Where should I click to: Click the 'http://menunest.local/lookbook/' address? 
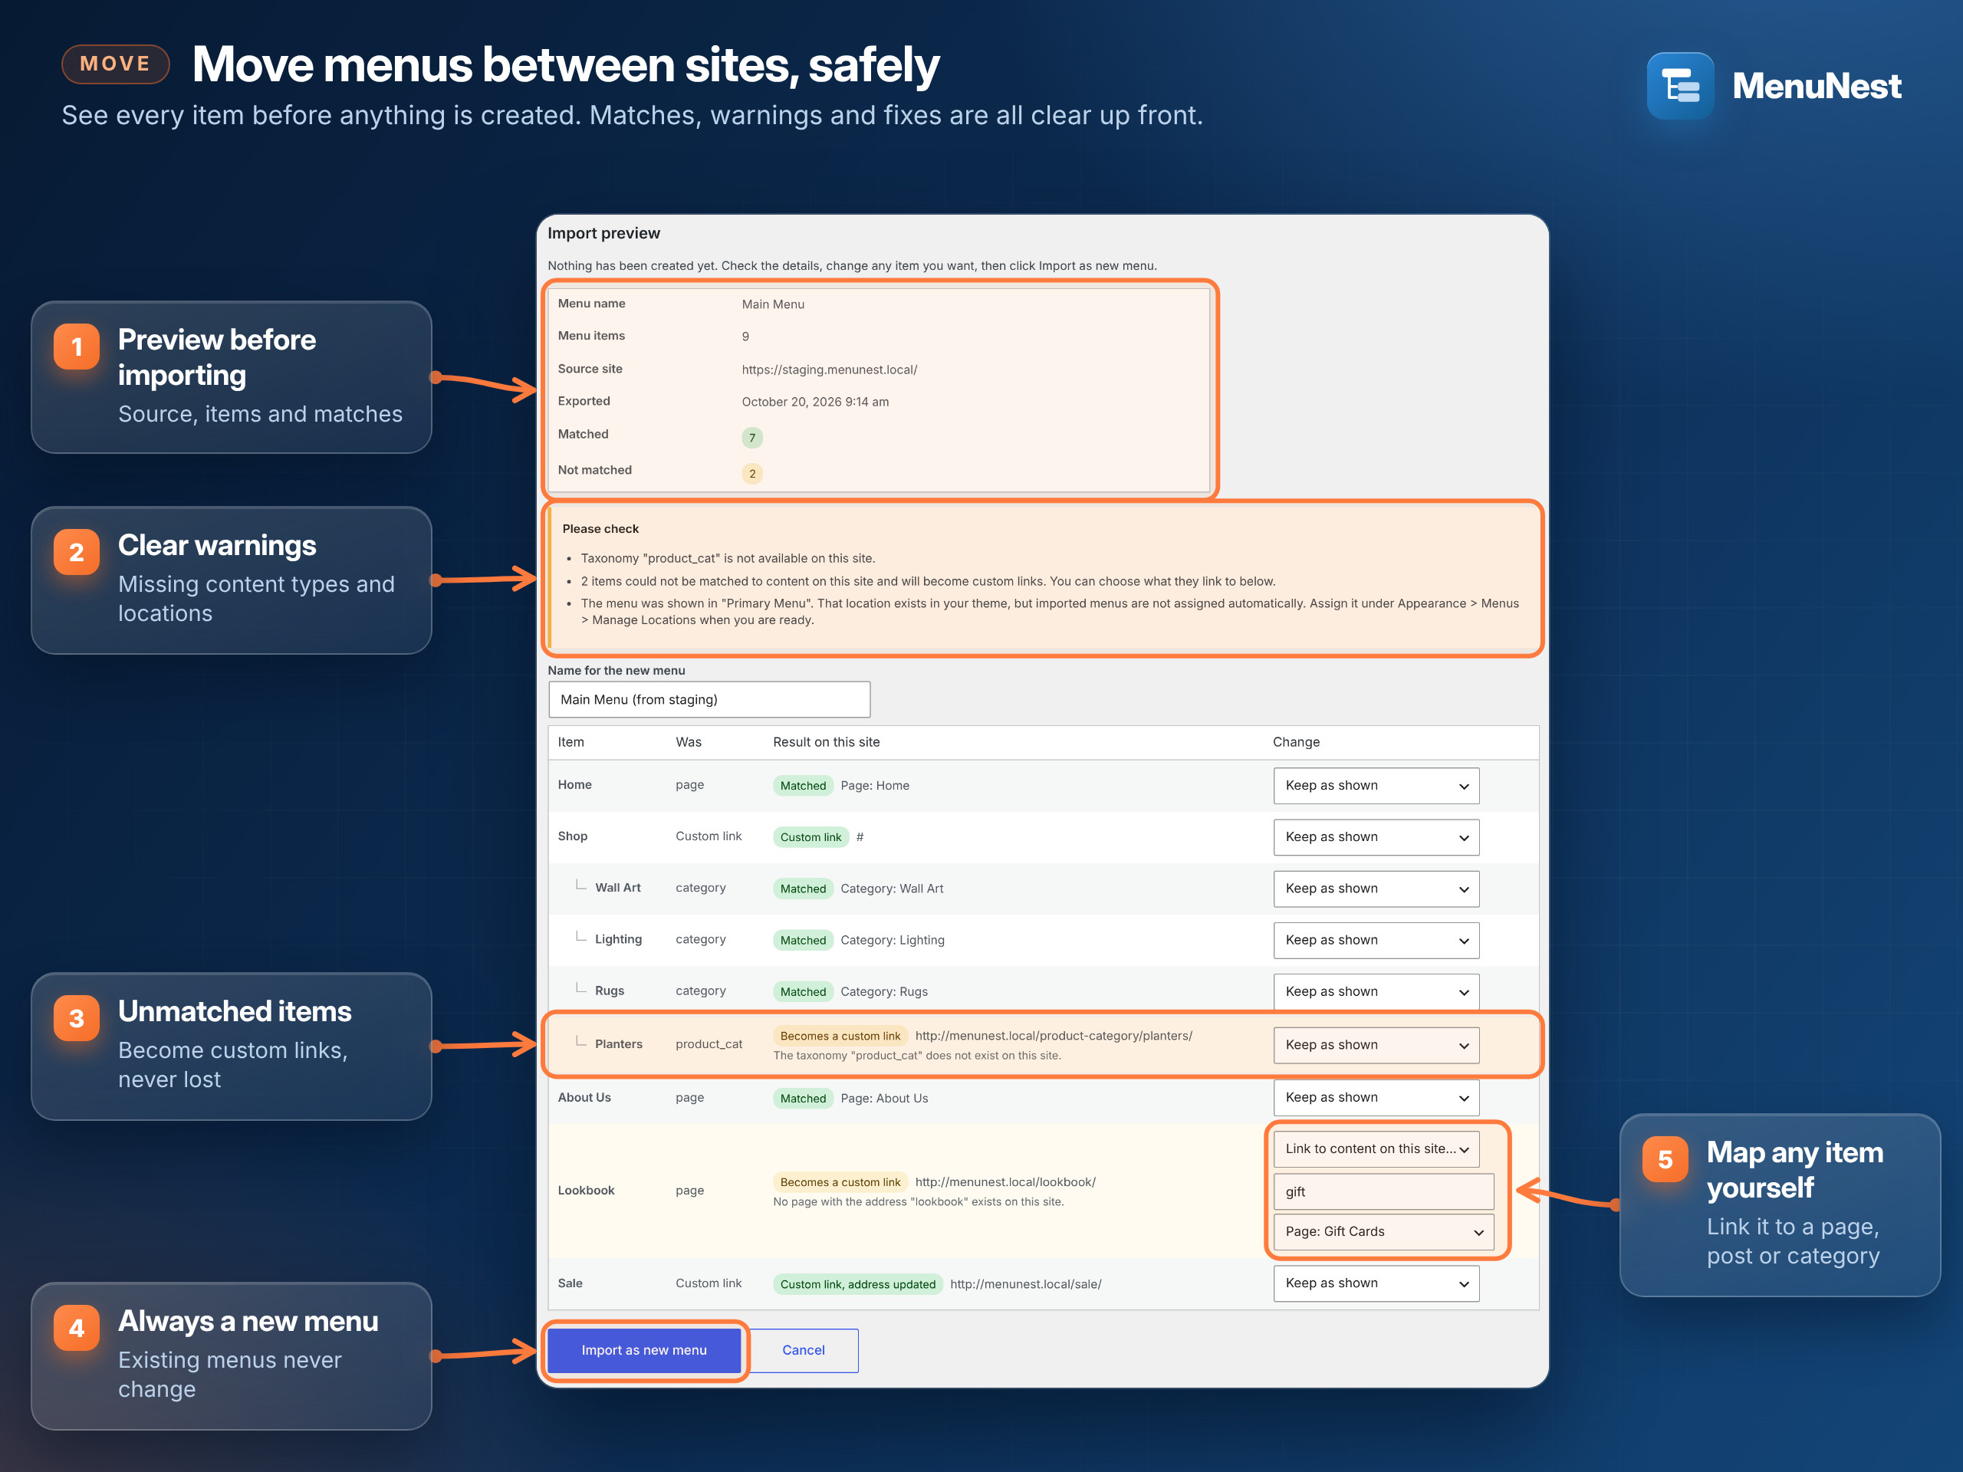pyautogui.click(x=1005, y=1182)
